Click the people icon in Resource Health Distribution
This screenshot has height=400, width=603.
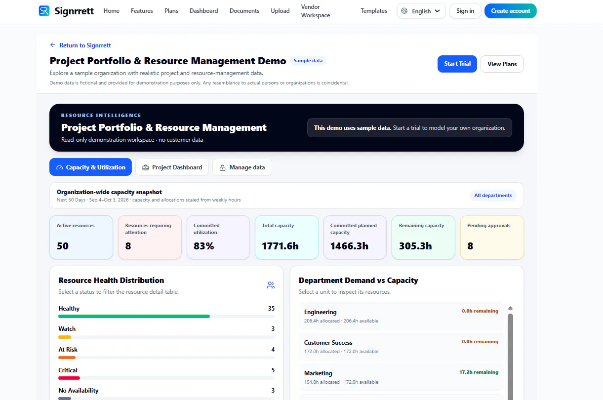271,285
